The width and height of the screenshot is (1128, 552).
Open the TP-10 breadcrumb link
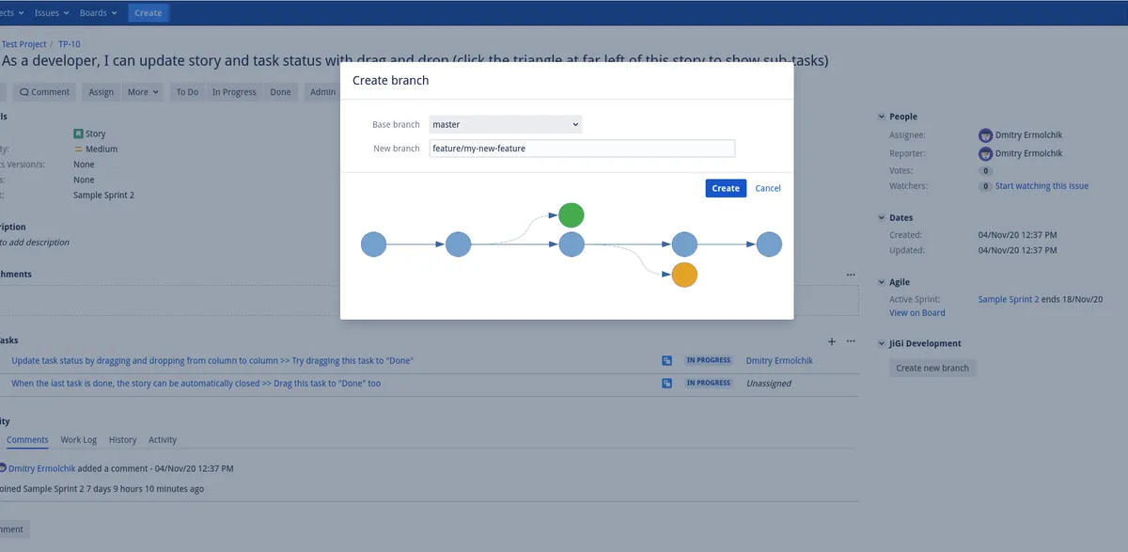[x=70, y=43]
